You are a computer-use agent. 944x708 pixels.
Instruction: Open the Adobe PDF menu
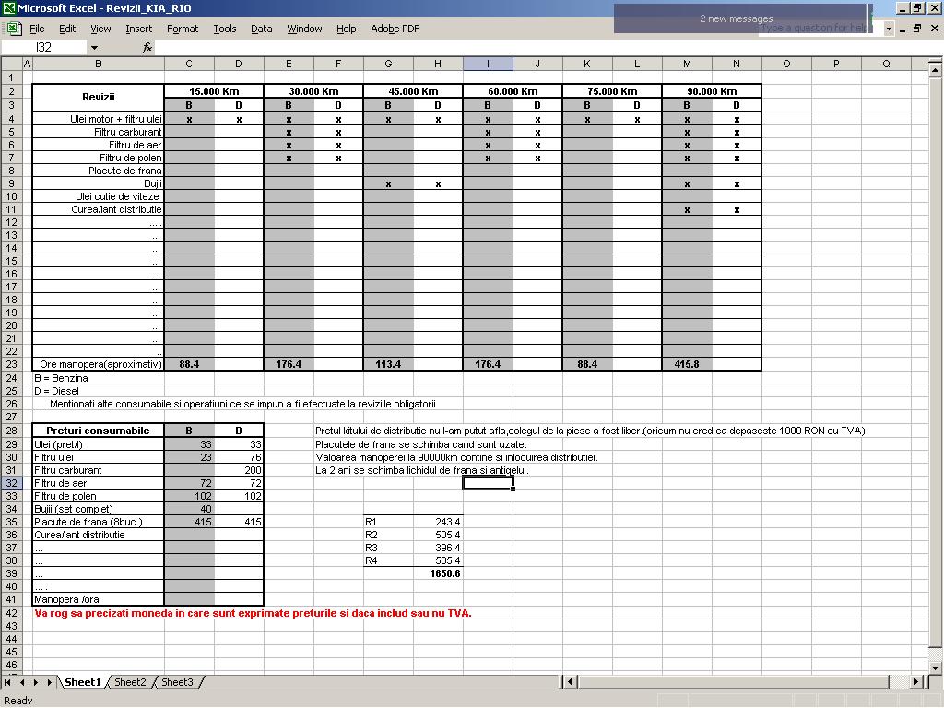pyautogui.click(x=395, y=29)
